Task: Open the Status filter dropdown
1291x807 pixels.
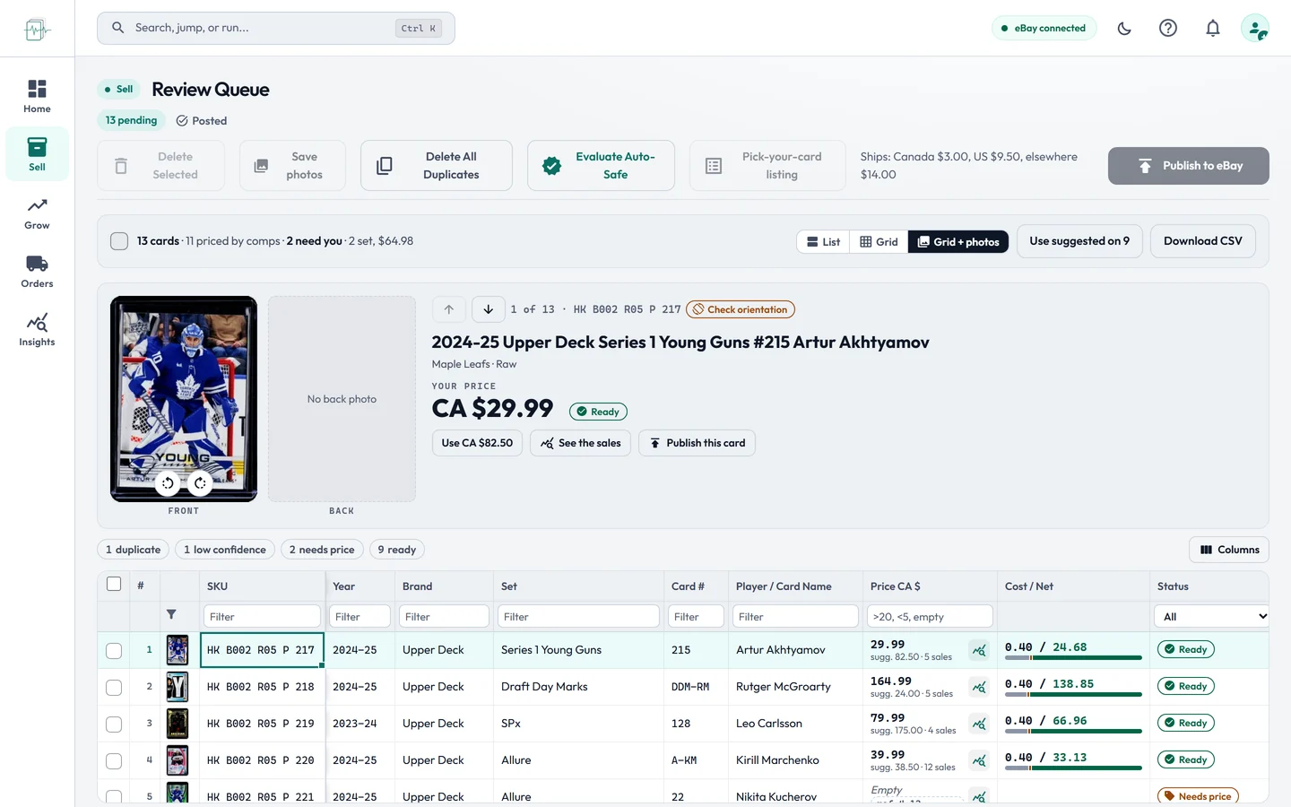Action: pos(1211,616)
